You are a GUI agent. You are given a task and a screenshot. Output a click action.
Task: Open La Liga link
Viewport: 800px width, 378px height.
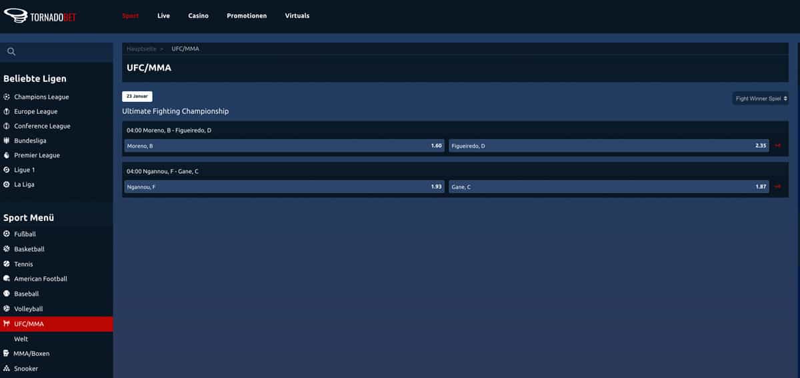(x=24, y=184)
